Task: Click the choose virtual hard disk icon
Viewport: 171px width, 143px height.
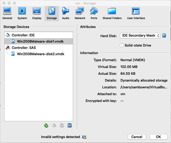Action: point(164,36)
